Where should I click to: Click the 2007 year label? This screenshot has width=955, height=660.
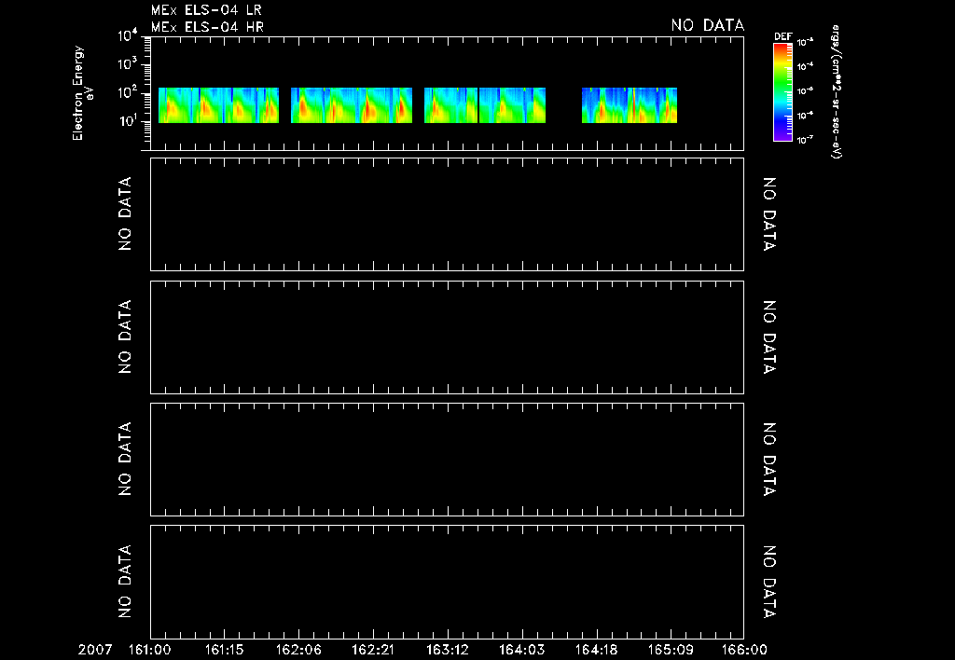click(x=96, y=651)
